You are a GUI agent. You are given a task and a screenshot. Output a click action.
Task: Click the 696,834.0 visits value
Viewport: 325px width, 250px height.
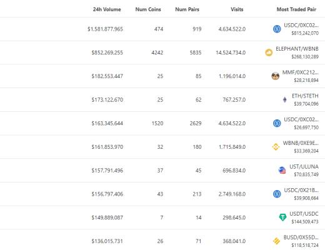[x=234, y=170]
